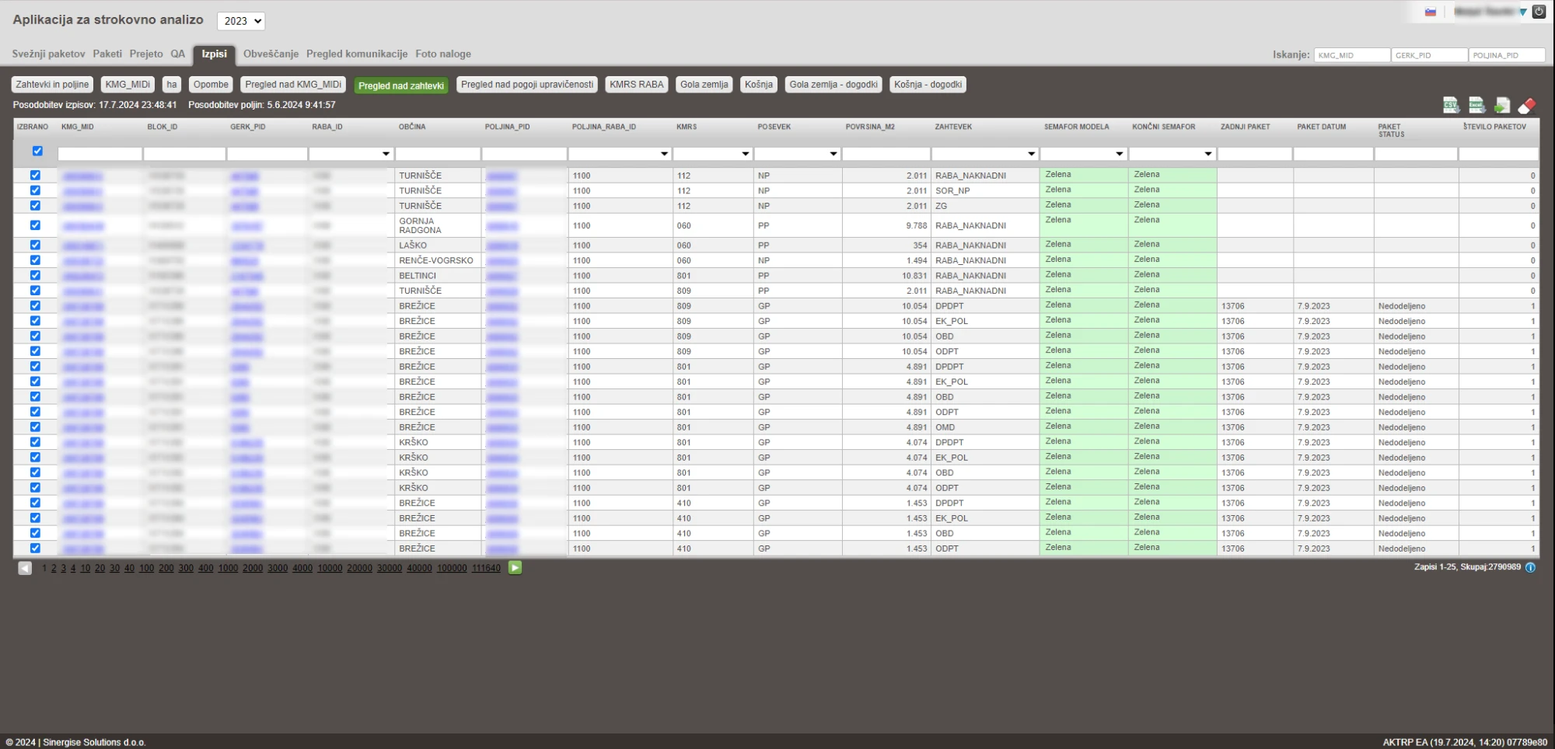1555x749 pixels.
Task: Toggle the select-all checkbox under IZBRANO
Action: [x=37, y=152]
